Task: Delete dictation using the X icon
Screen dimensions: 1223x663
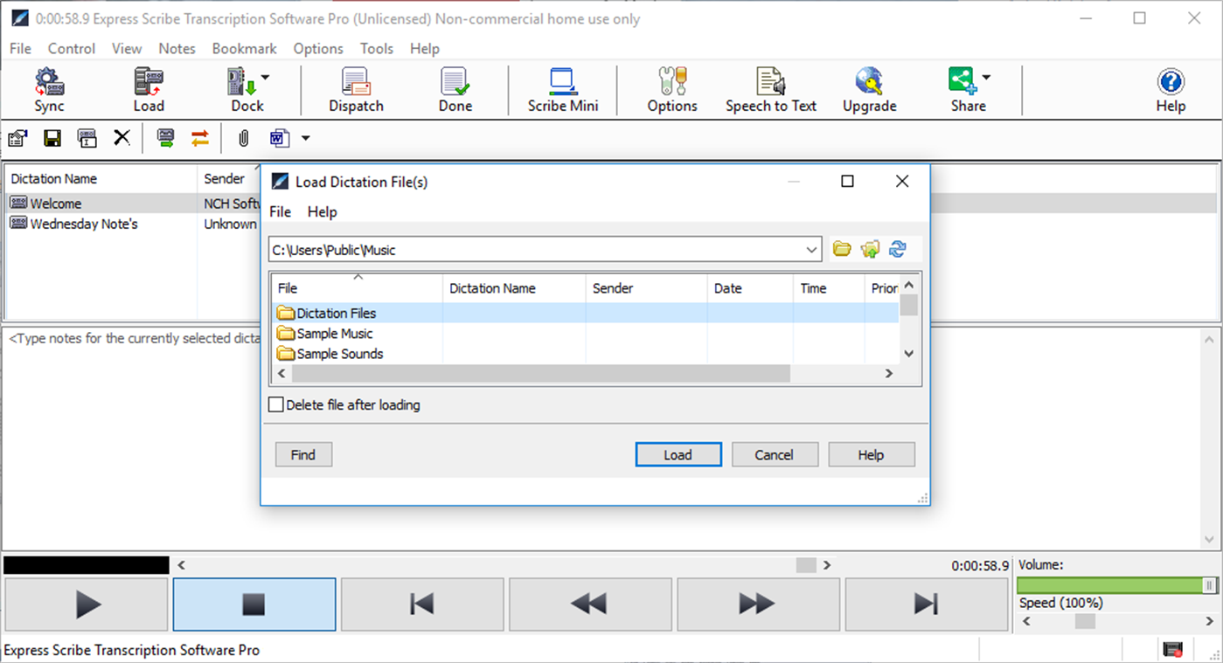Action: [x=122, y=137]
